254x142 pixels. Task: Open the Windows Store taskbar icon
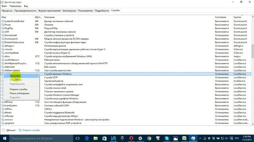tap(104, 138)
